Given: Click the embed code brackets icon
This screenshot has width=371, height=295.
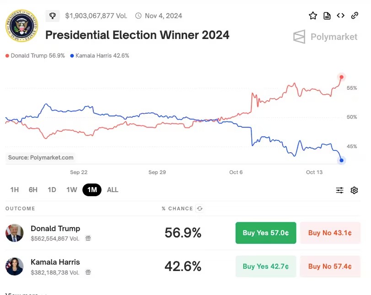Looking at the screenshot, I should 340,16.
